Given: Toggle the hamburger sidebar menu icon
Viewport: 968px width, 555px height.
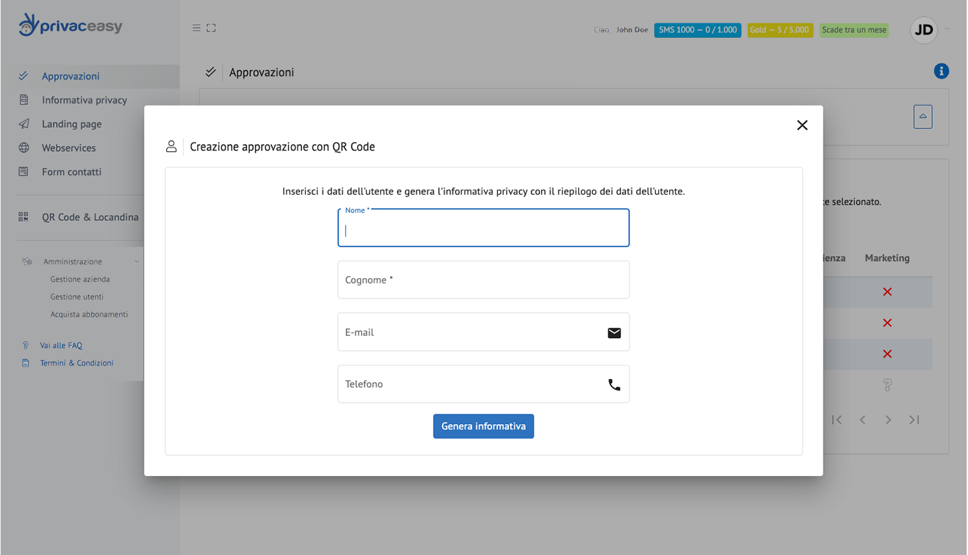Looking at the screenshot, I should tap(196, 28).
